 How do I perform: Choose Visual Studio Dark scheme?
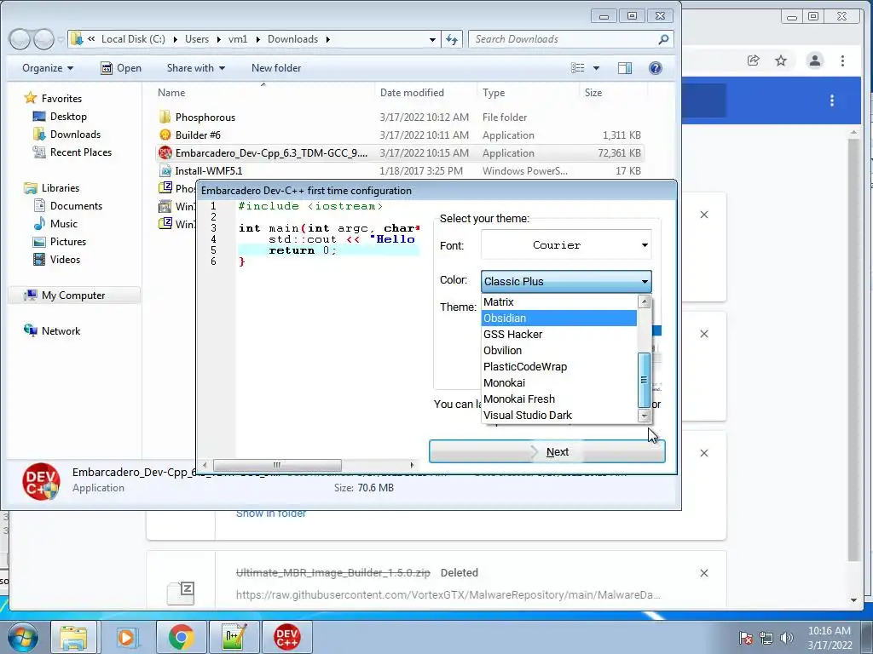(559, 415)
